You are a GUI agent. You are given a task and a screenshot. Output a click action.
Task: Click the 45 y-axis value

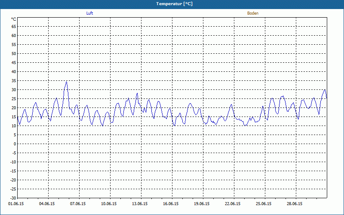pos(14,63)
